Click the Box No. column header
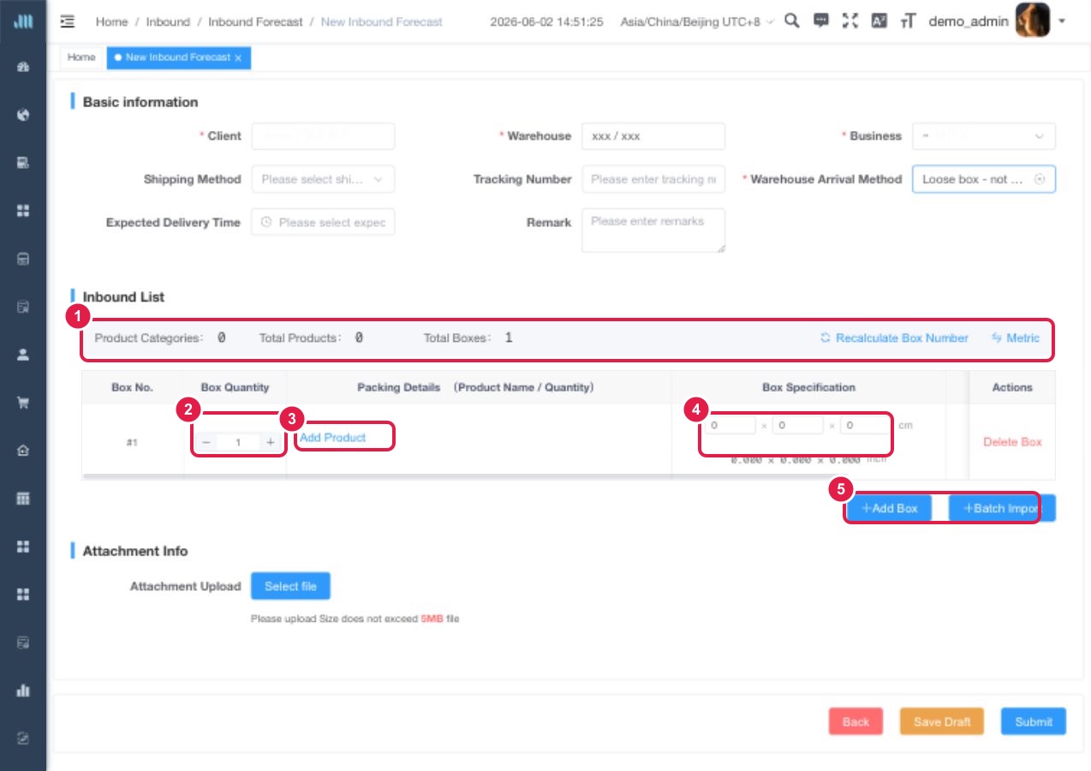Image resolution: width=1091 pixels, height=771 pixels. click(132, 387)
